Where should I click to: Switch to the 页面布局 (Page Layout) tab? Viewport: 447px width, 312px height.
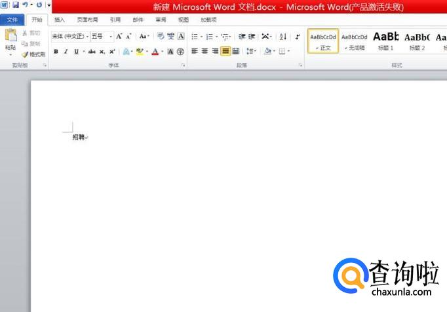(x=88, y=20)
